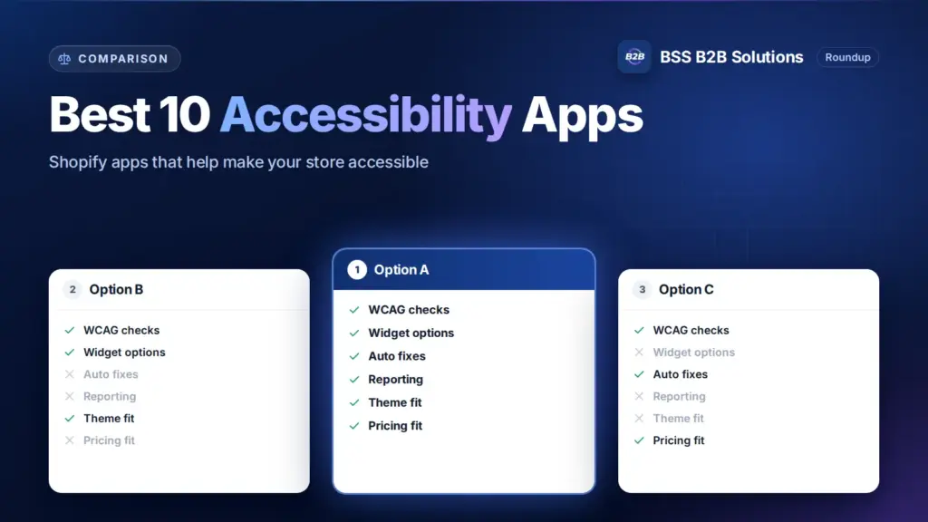Click the X mark next to Pricing fit in Option B
The width and height of the screenshot is (928, 522).
click(70, 440)
